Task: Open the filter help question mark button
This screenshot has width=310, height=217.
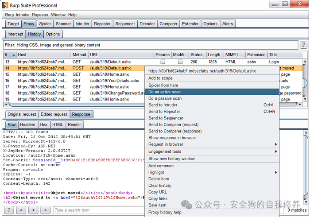Action: click(303, 45)
